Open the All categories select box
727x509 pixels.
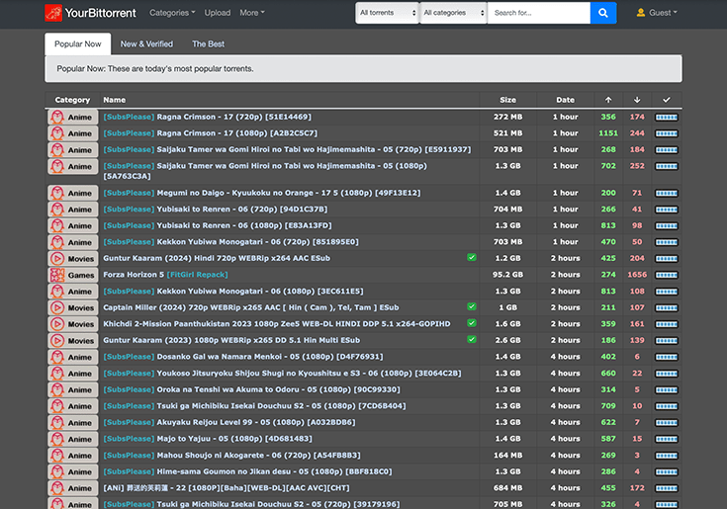[x=453, y=13]
